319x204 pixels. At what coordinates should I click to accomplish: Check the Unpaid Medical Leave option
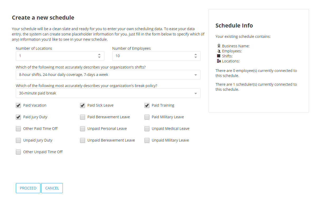(147, 129)
